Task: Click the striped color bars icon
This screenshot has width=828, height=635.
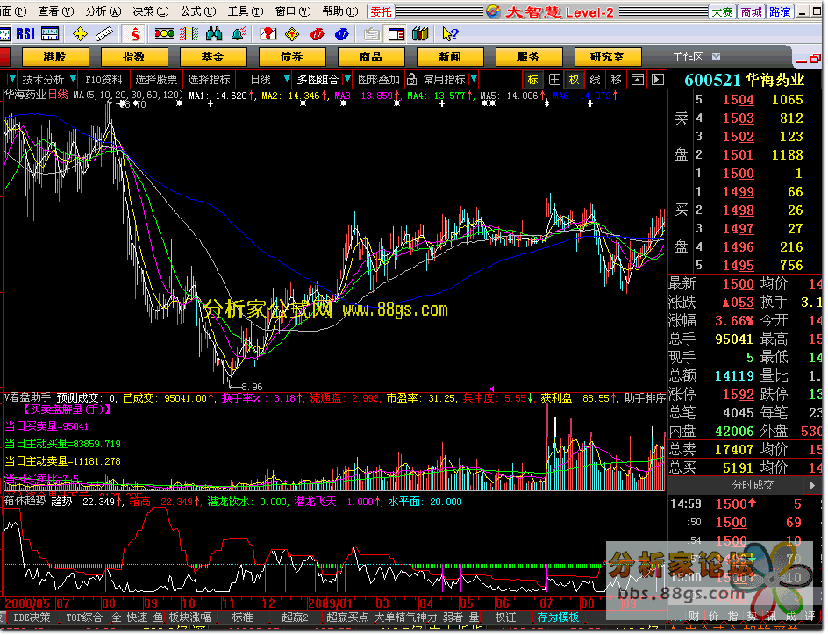Action: tap(189, 34)
